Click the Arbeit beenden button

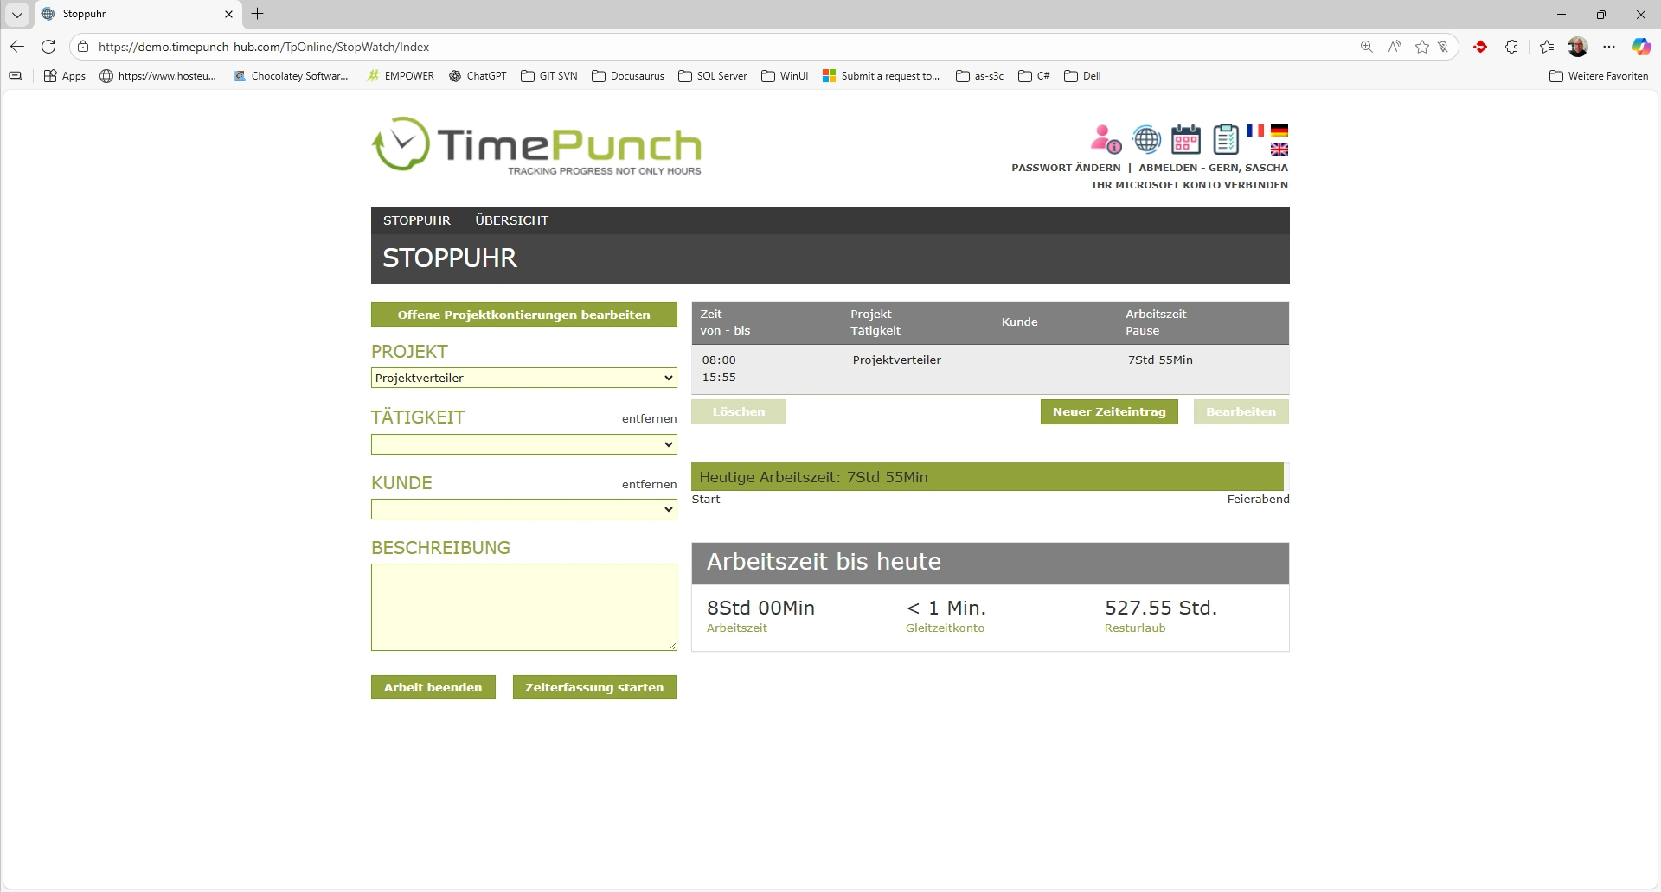click(x=433, y=687)
